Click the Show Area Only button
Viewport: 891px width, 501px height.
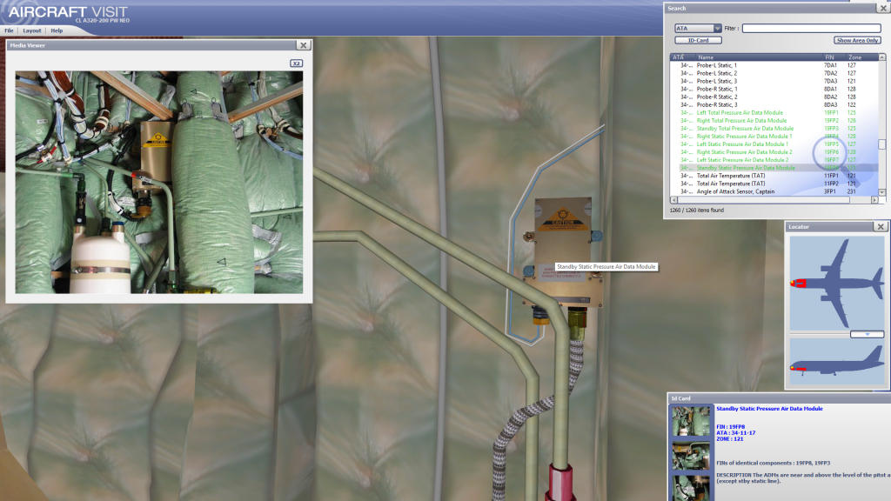(x=857, y=40)
